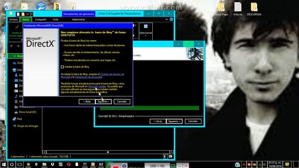Select the Herramientas de aplicación contextual tab
This screenshot has height=168, width=299.
point(78,14)
